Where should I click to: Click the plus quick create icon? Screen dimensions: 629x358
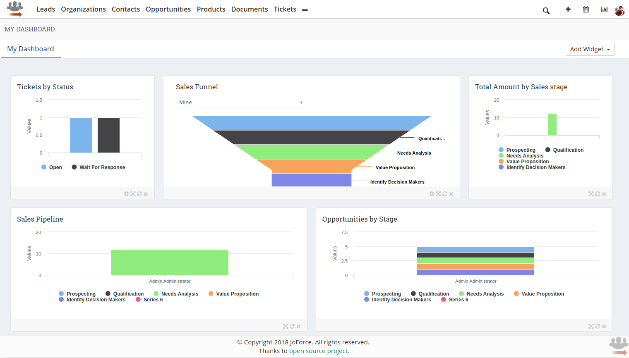tap(568, 9)
